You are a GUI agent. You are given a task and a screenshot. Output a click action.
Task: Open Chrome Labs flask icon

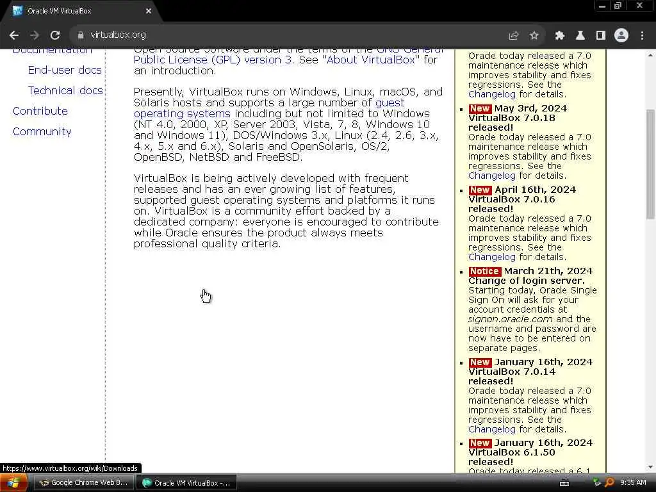pyautogui.click(x=580, y=36)
